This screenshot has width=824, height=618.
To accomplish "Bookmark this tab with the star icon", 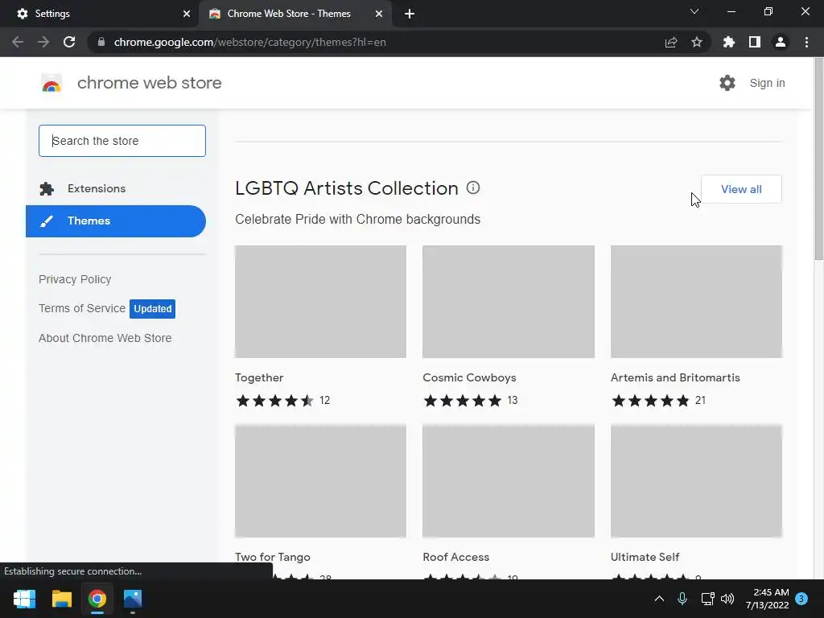I will click(x=697, y=42).
